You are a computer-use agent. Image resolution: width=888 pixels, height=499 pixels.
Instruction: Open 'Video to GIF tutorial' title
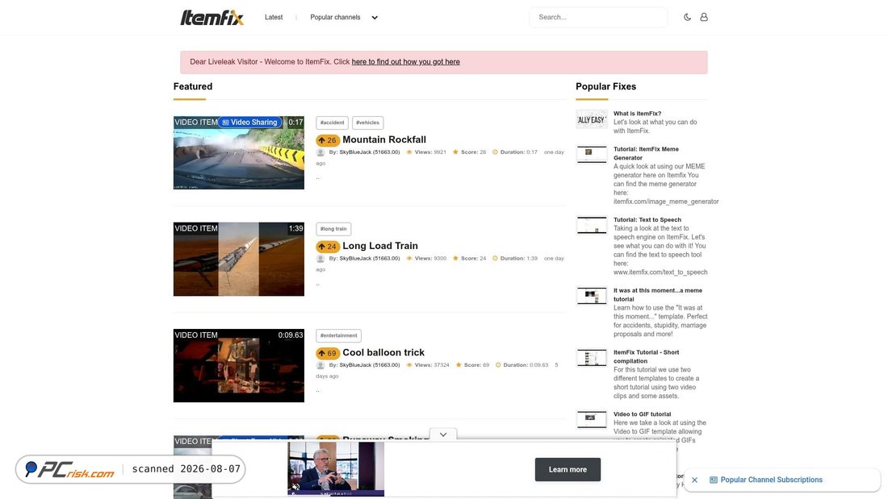[x=643, y=414]
